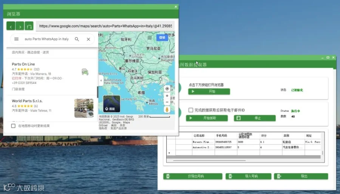Click the 仅导出号码 export numbers button
Screen dimensions: 340x194
pos(193,176)
